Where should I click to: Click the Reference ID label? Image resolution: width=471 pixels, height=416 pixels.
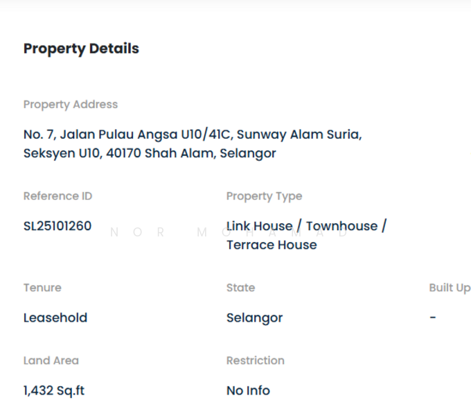point(57,196)
